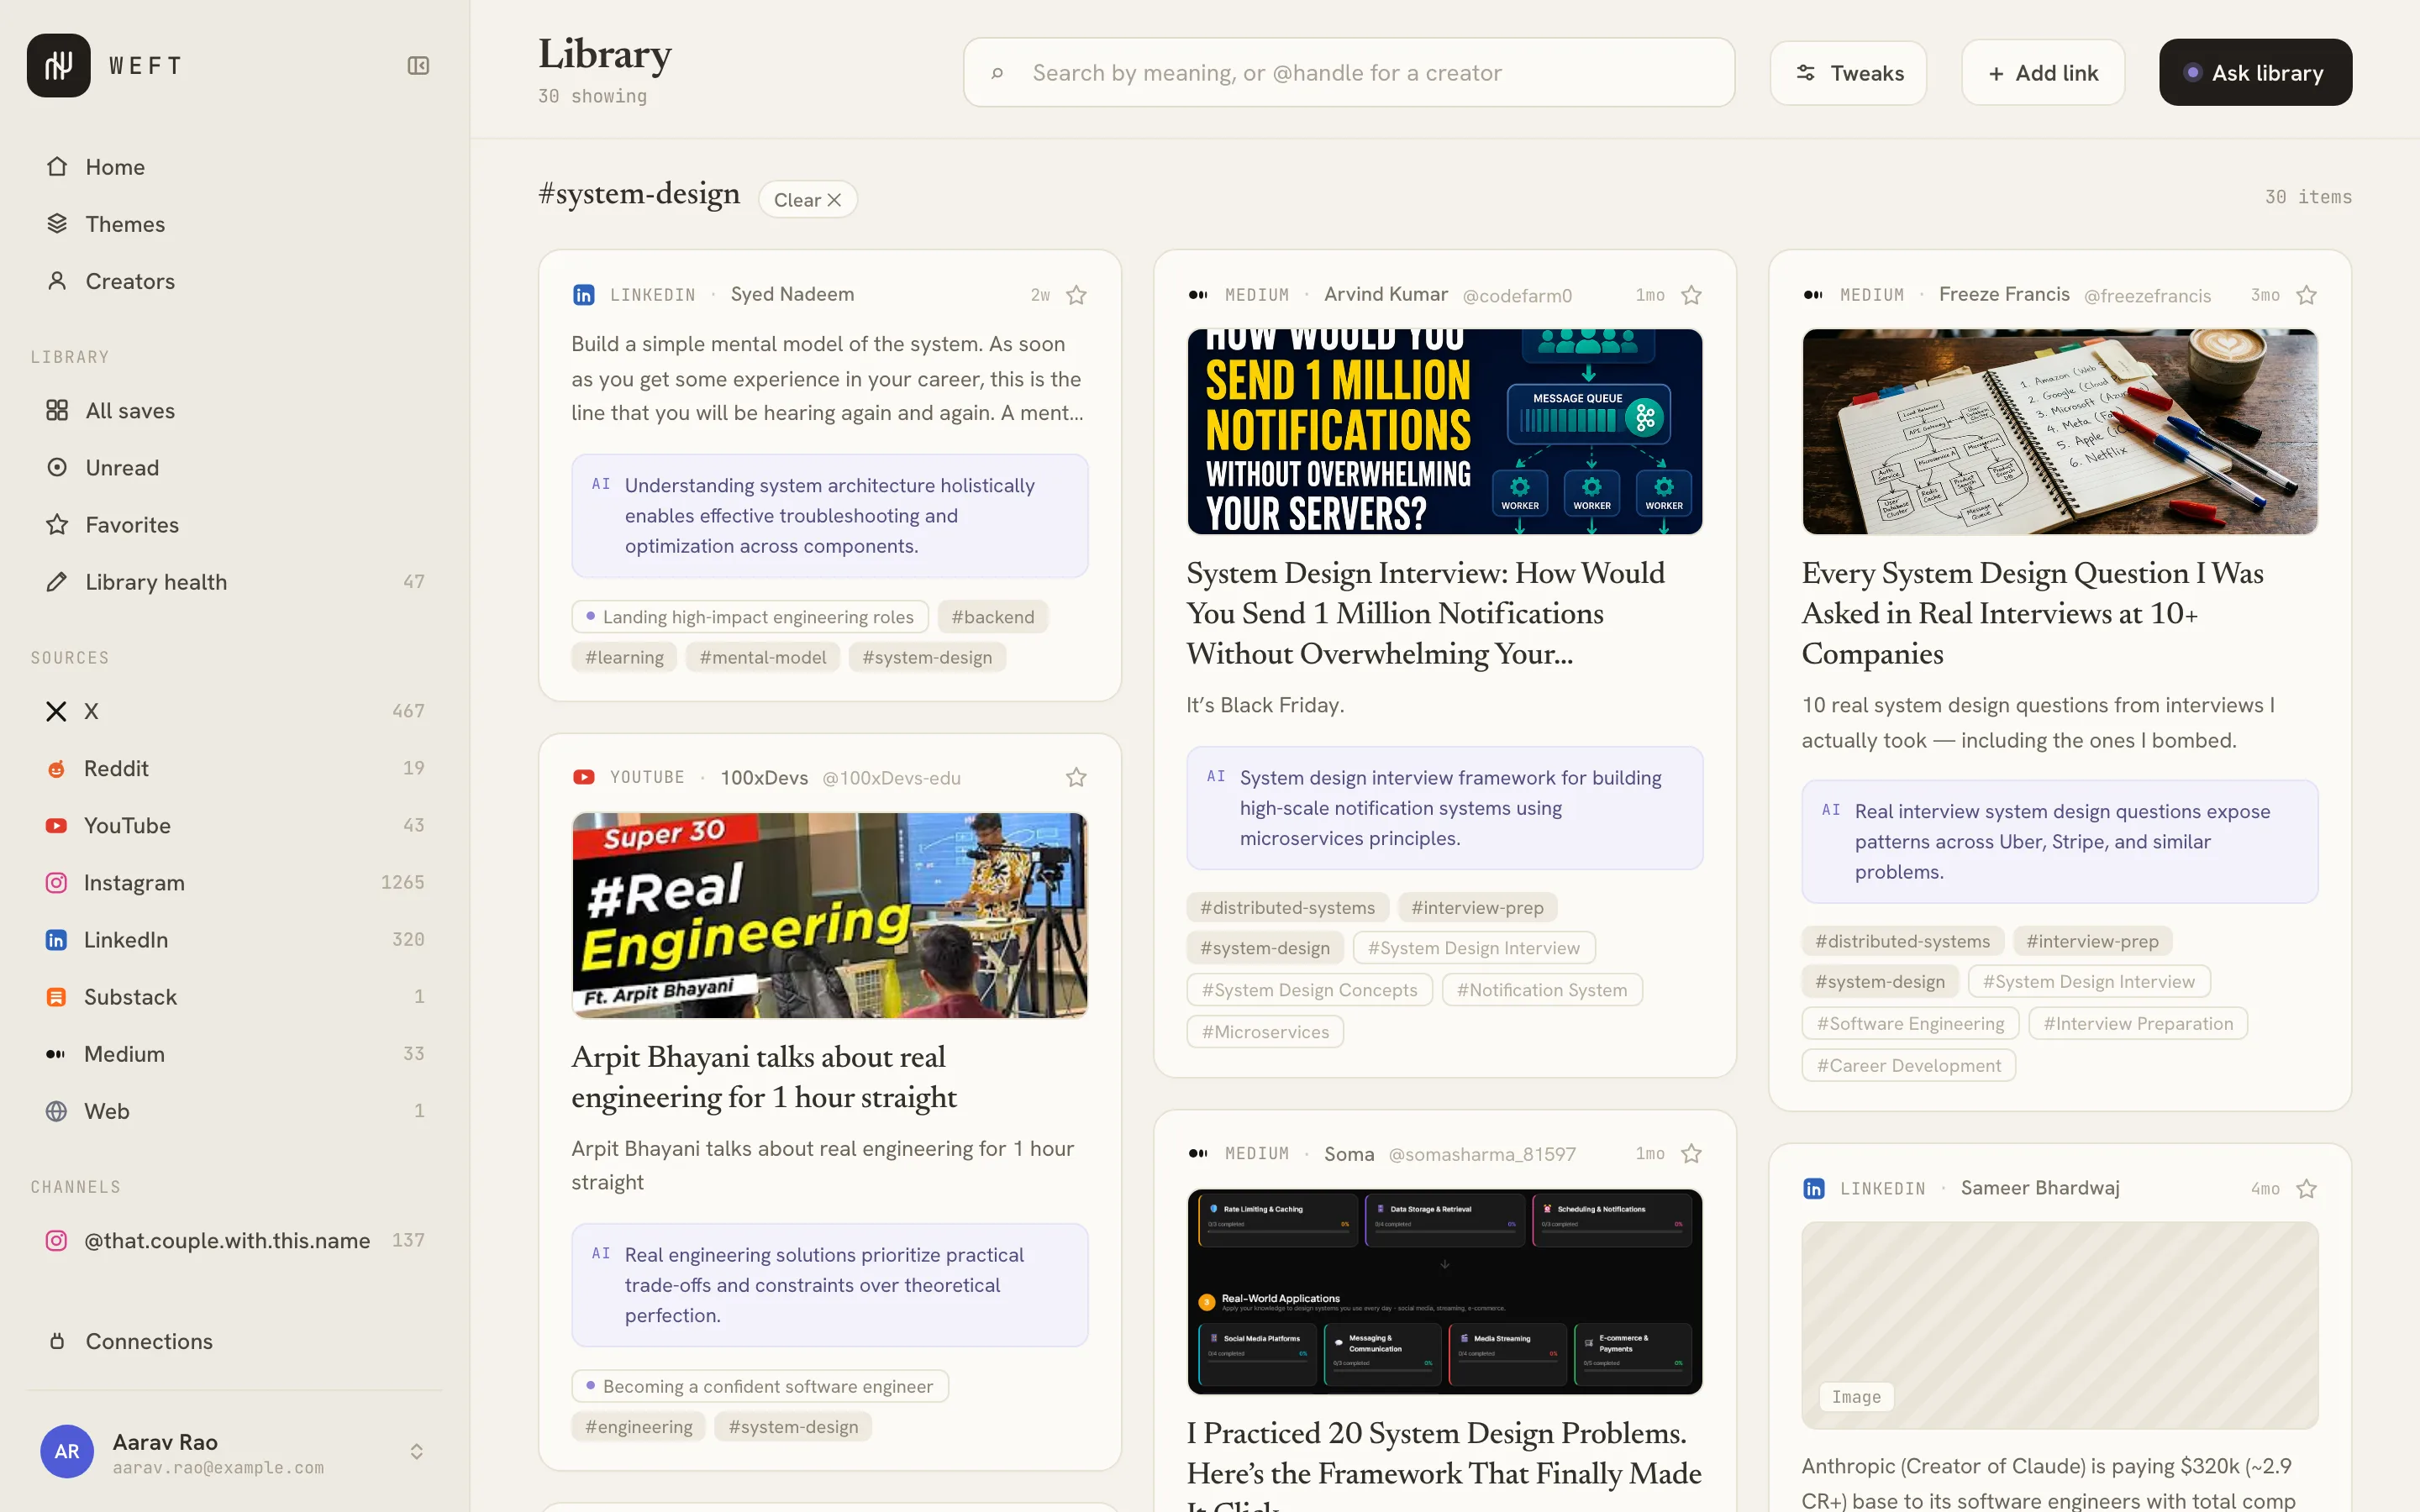2420x1512 pixels.
Task: Click the #engineering tag
Action: [x=639, y=1427]
